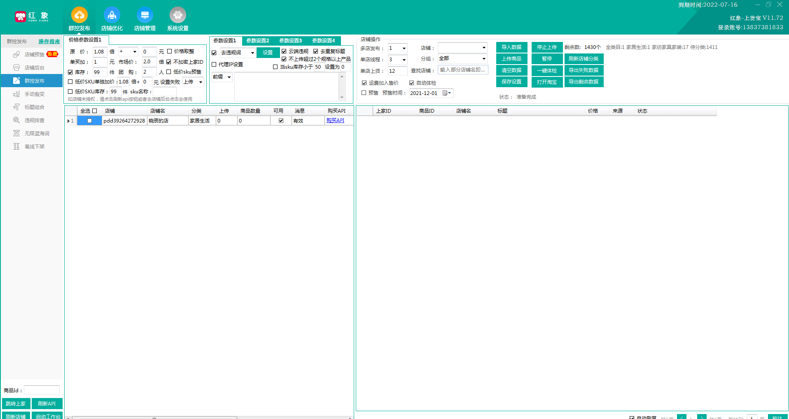This screenshot has width=789, height=419.
Task: Click the 红象 logo icon
Action: tap(20, 16)
